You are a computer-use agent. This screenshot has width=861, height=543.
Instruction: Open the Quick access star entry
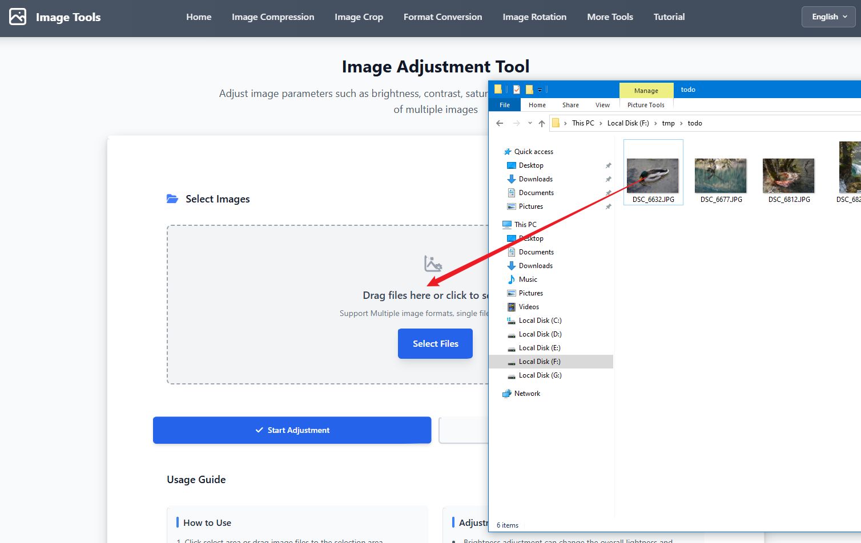coord(528,152)
